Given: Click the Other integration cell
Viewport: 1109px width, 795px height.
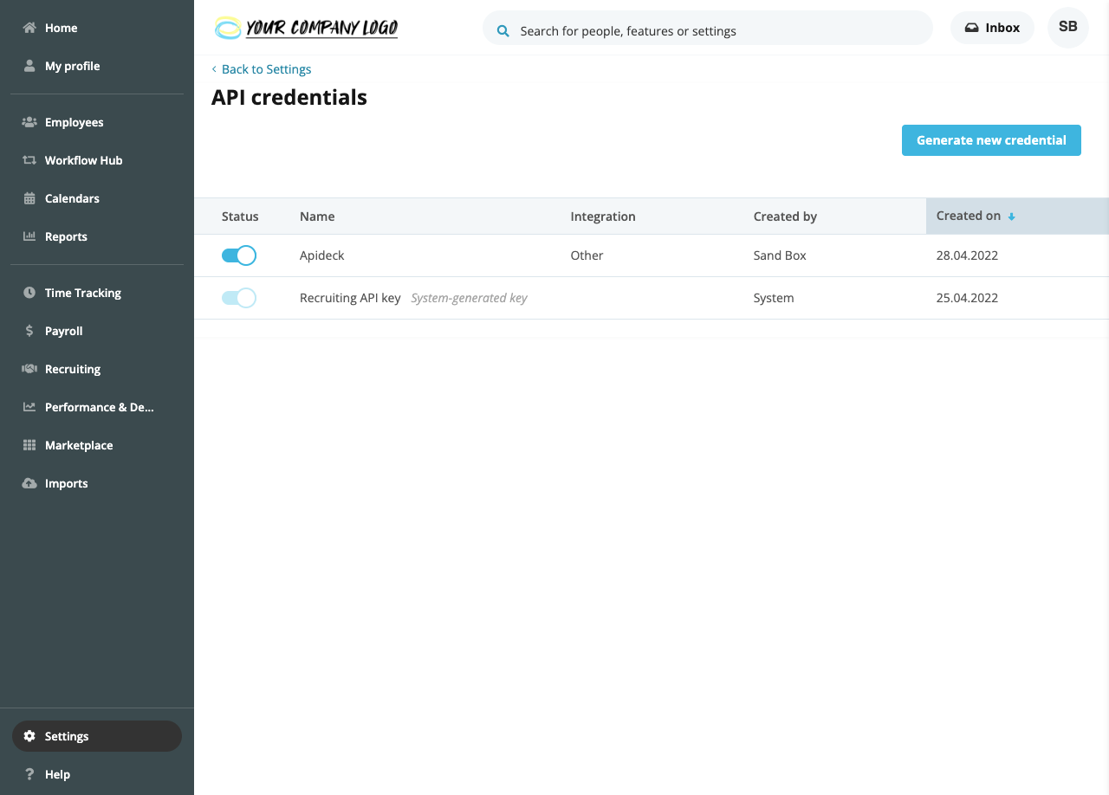Looking at the screenshot, I should (587, 255).
